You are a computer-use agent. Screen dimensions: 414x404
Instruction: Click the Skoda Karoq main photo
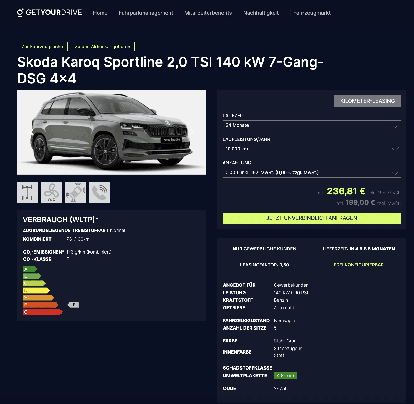(x=112, y=132)
